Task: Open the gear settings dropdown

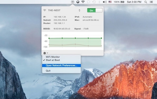Action: (46, 53)
